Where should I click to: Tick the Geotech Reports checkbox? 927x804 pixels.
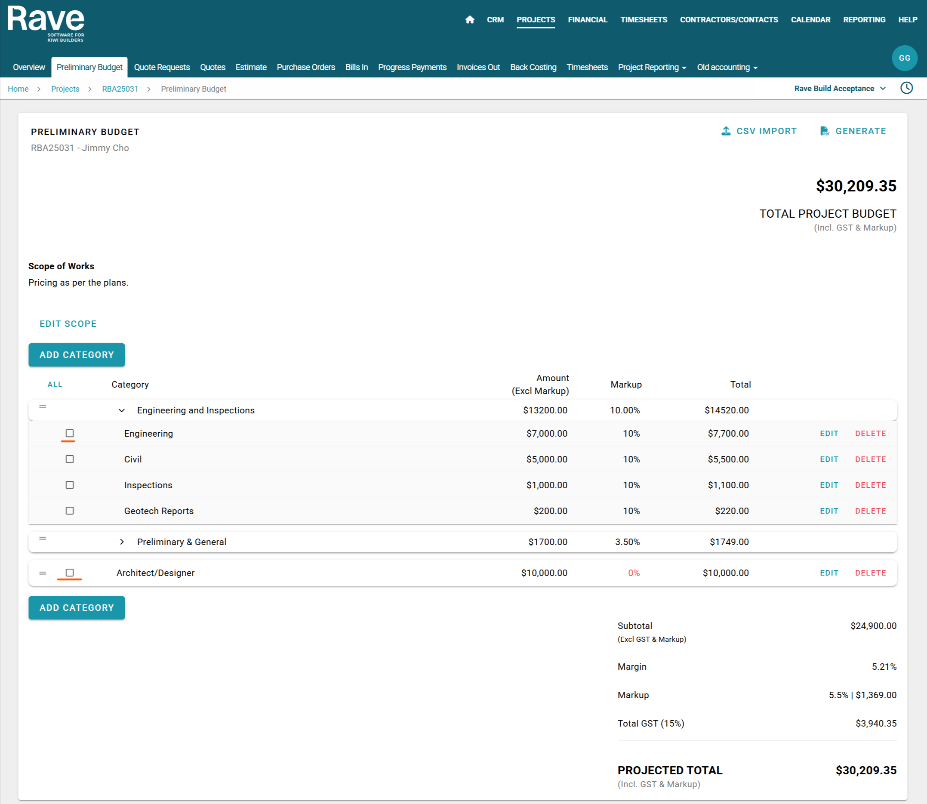click(x=70, y=511)
